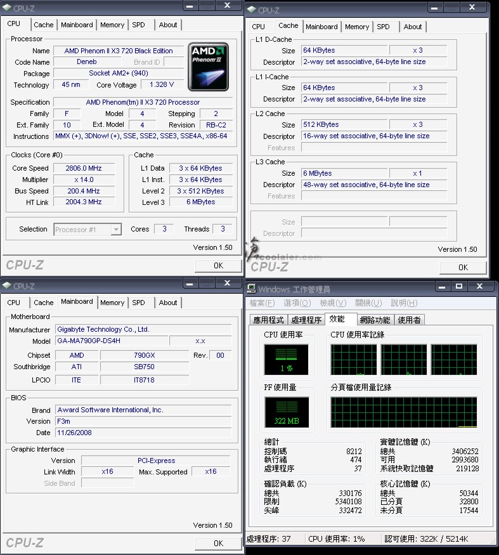
Task: Open Memory tab in the Cache window
Action: click(357, 27)
